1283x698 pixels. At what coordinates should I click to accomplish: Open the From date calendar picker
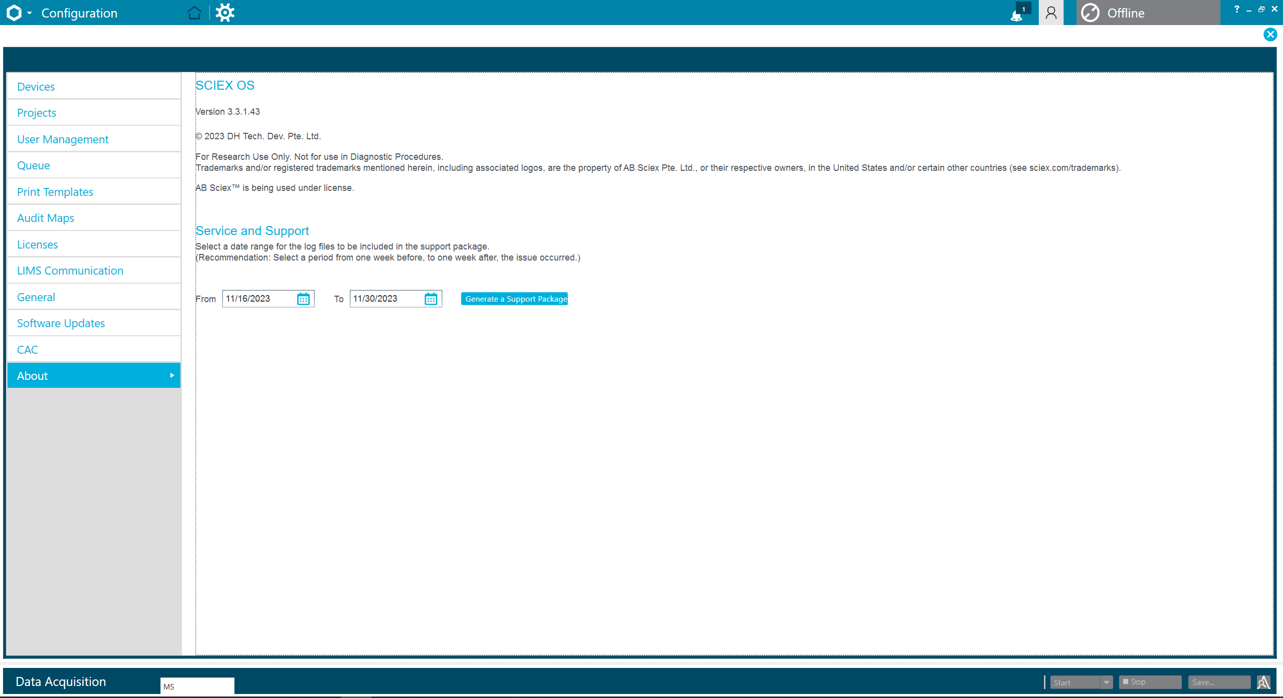(304, 299)
